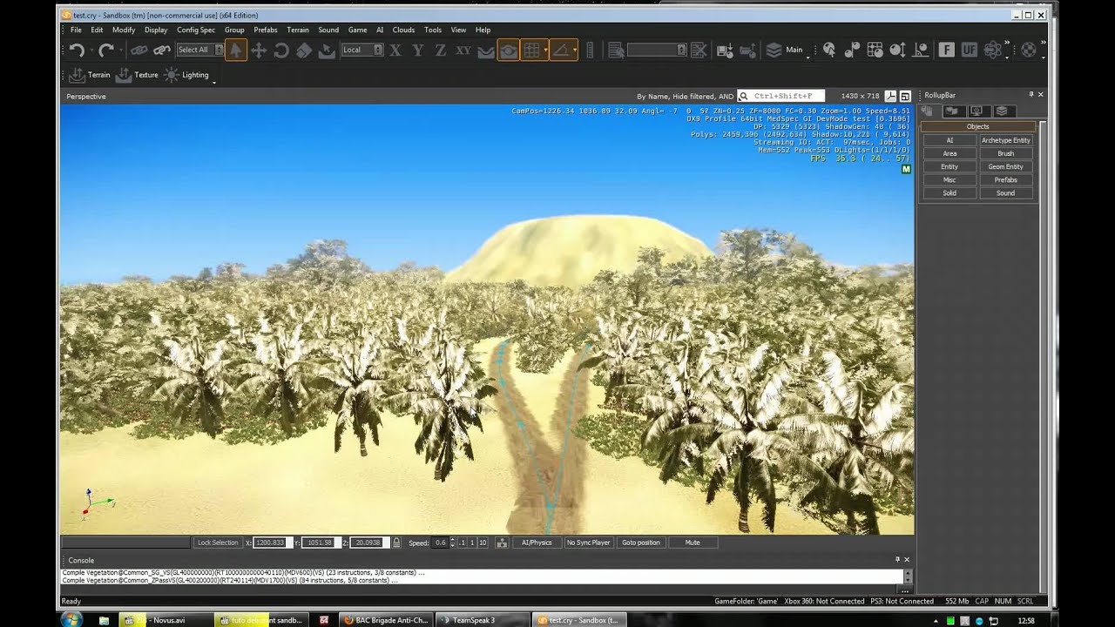Open the Terrain menu

click(298, 30)
